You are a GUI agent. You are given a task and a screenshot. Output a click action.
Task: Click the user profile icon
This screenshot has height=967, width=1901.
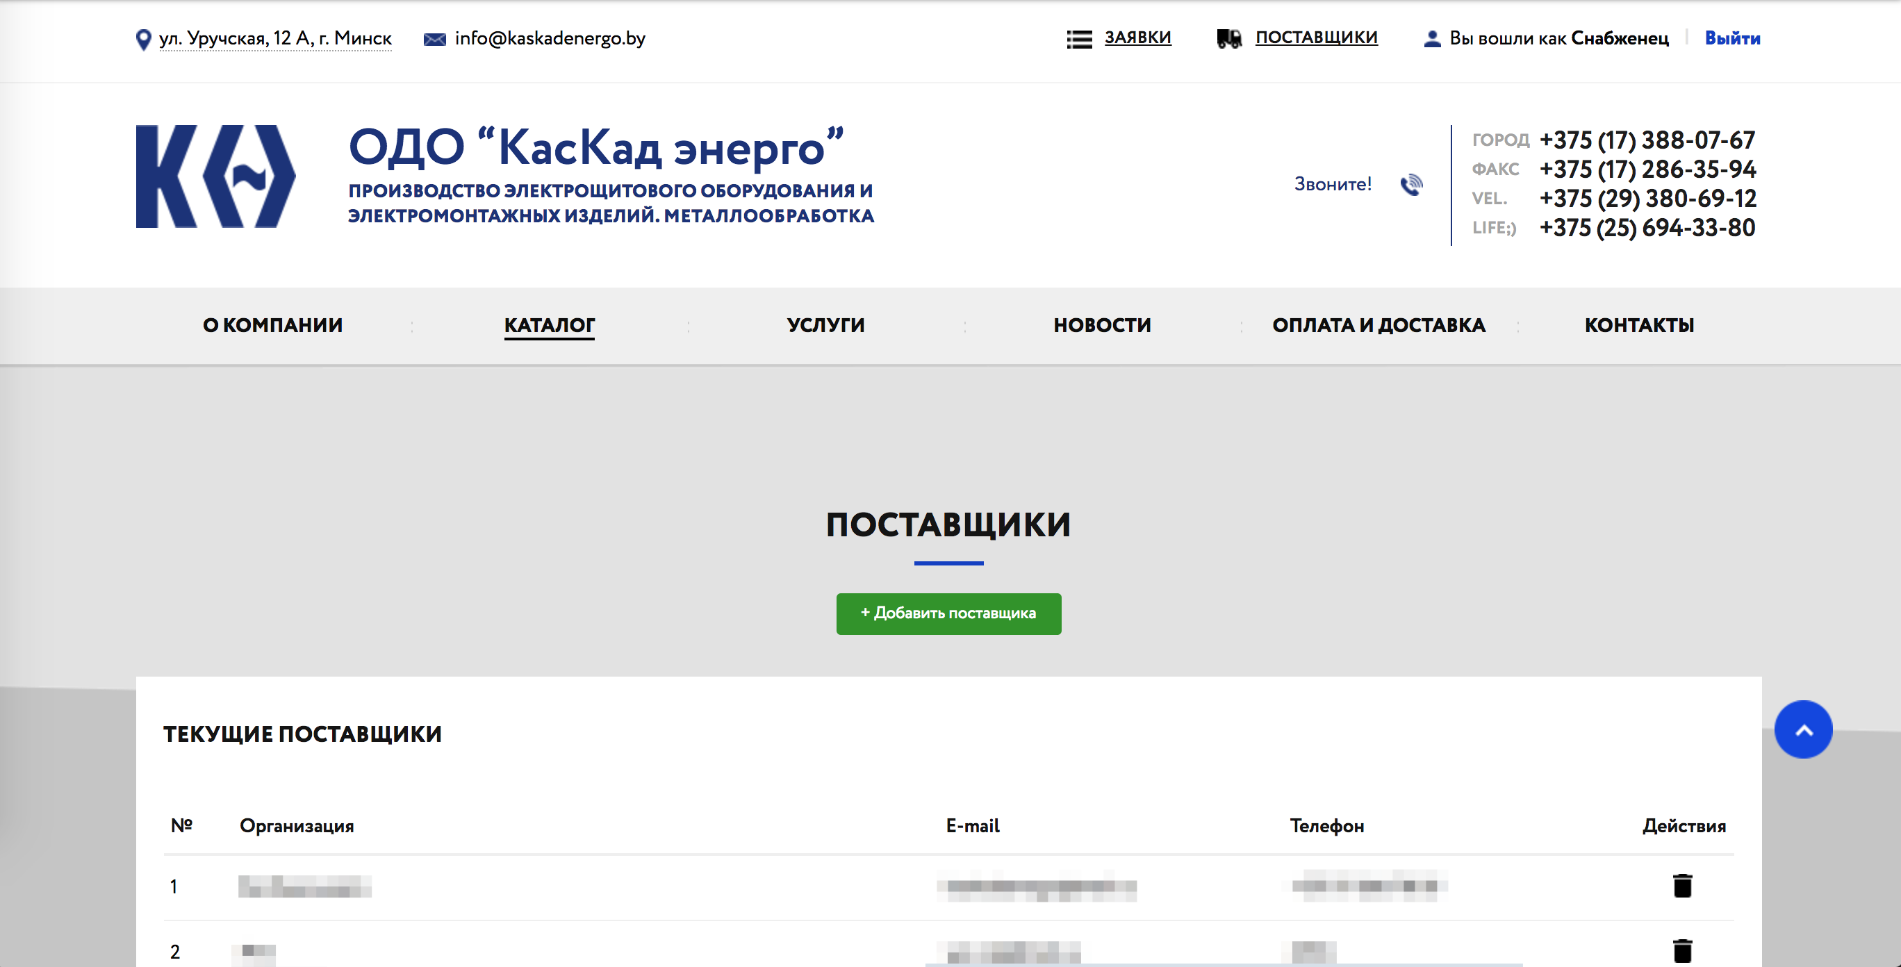(x=1431, y=39)
